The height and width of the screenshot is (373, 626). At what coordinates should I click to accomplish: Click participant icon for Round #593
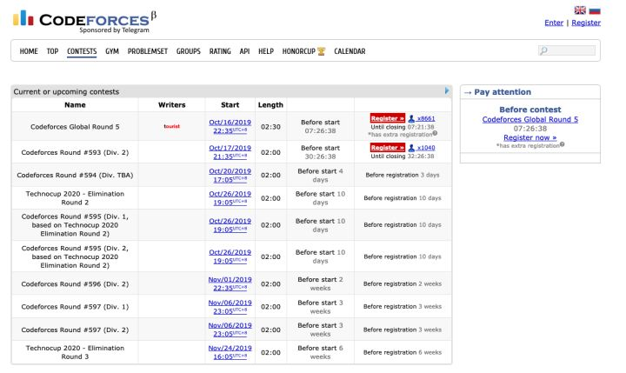(x=411, y=148)
